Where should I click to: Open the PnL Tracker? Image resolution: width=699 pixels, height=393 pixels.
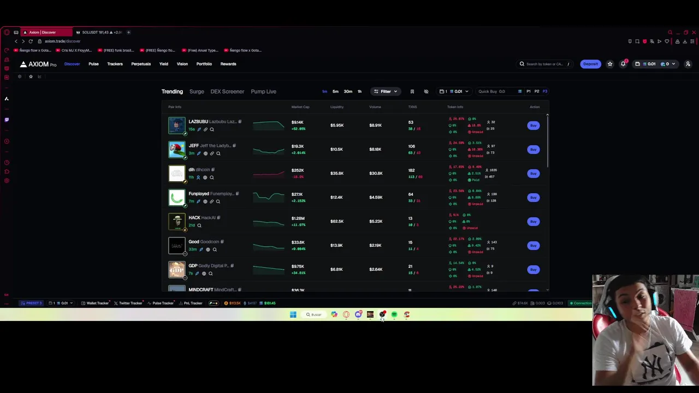(191, 303)
